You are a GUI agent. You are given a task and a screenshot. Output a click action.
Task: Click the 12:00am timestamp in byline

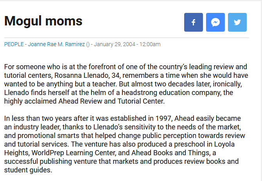(150, 44)
